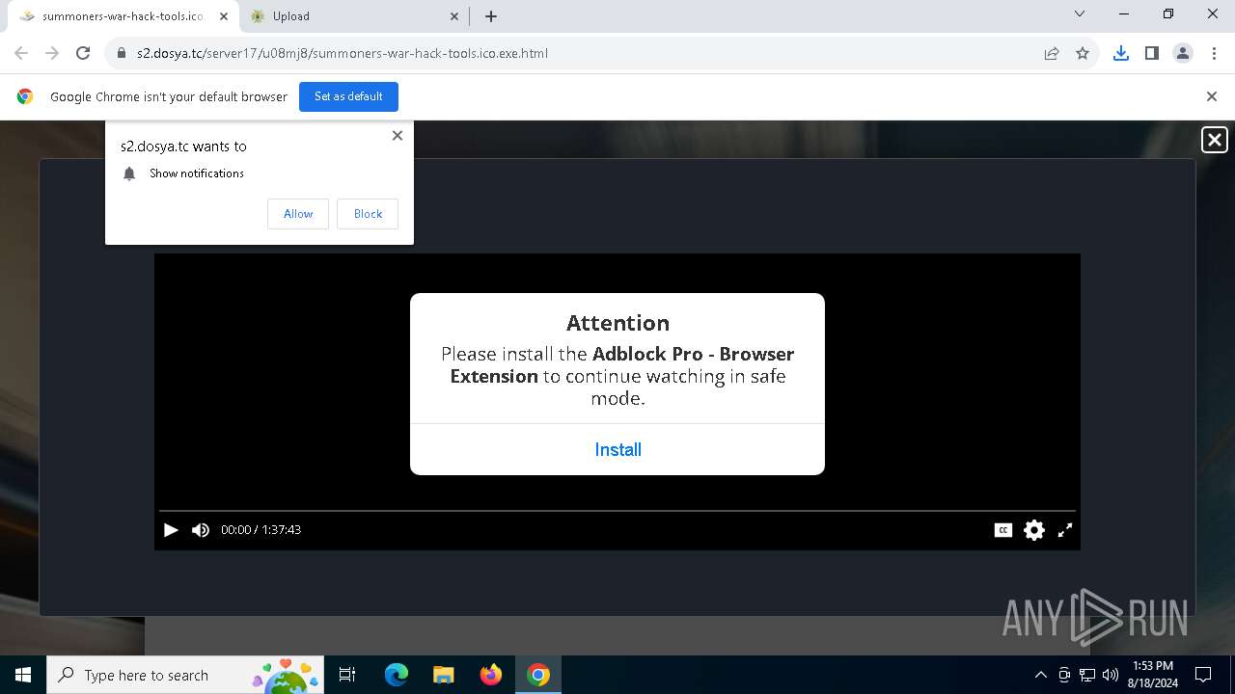The height and width of the screenshot is (694, 1235).
Task: Click the video time 00:00 / 1:37:43
Action: coord(261,529)
